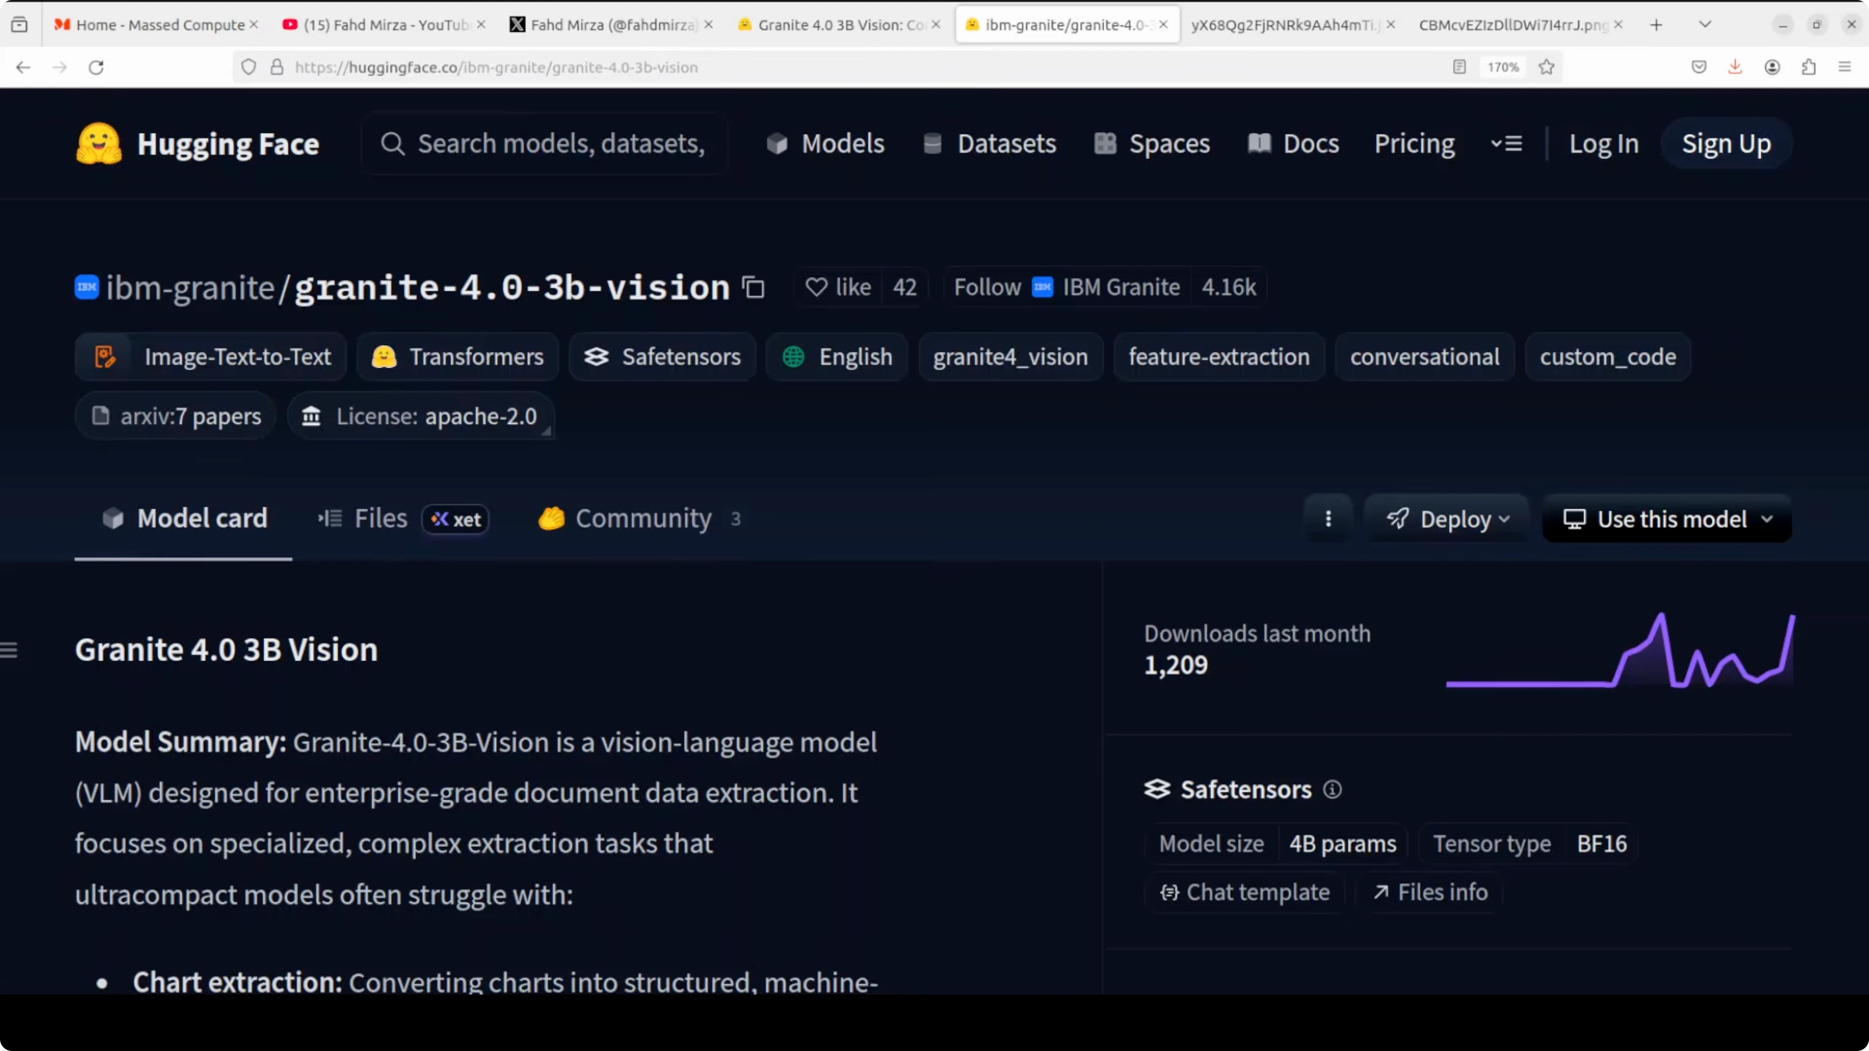The height and width of the screenshot is (1051, 1869).
Task: Switch to the Files tab
Action: click(380, 518)
